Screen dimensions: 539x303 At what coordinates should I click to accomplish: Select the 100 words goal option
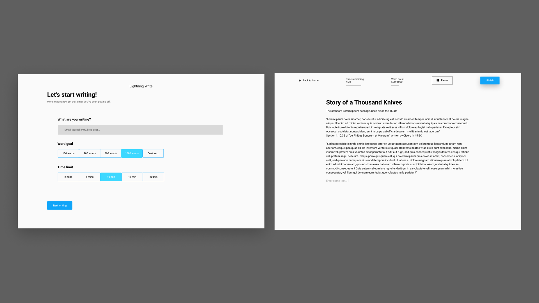pyautogui.click(x=68, y=153)
